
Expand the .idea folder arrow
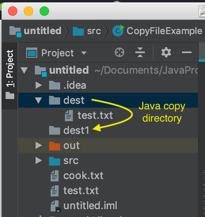point(39,85)
